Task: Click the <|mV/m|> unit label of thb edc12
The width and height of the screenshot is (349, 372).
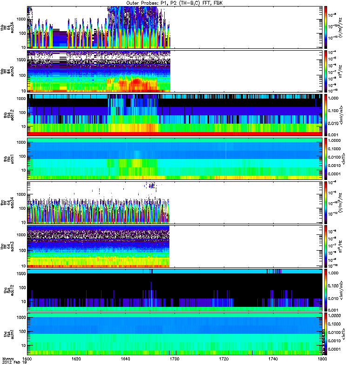Action: [341, 115]
